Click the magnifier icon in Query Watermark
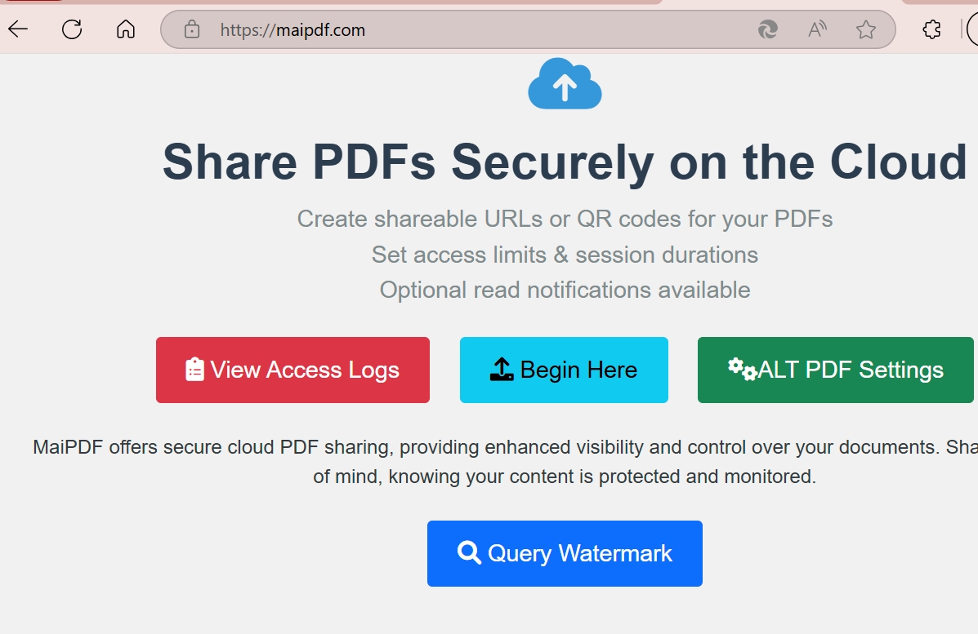 coord(468,552)
